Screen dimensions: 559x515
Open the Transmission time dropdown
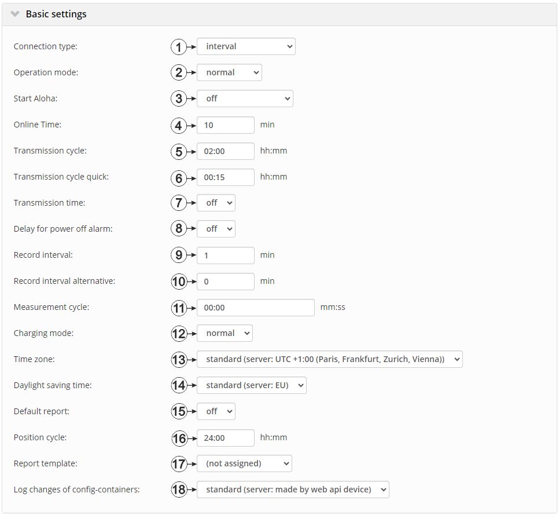(x=216, y=203)
